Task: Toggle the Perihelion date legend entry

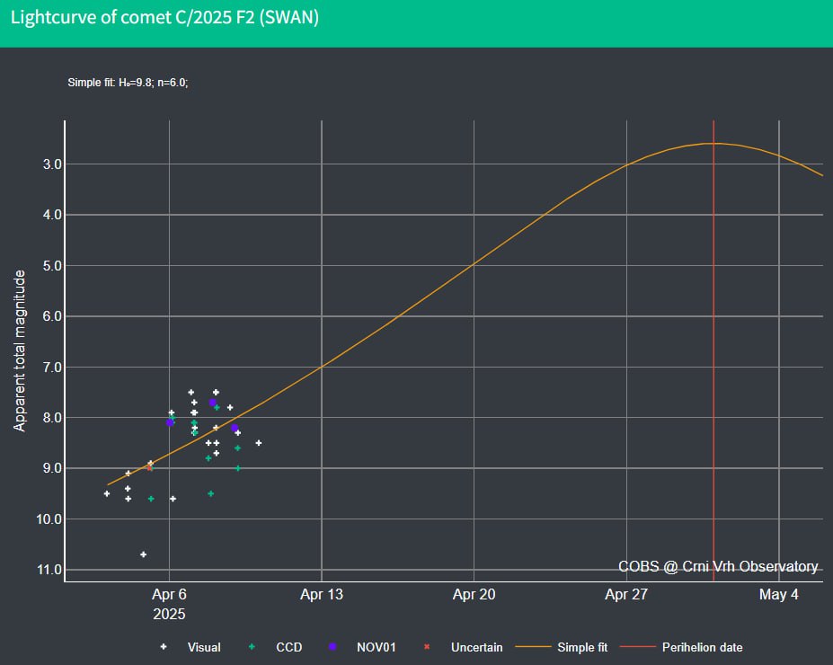Action: click(x=703, y=647)
